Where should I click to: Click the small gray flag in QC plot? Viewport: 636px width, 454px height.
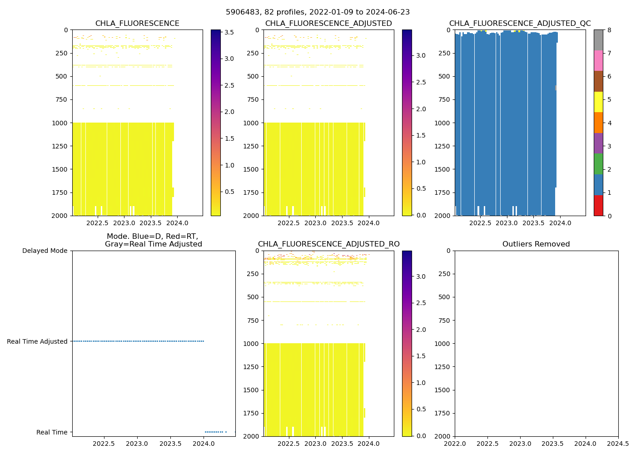(x=556, y=88)
